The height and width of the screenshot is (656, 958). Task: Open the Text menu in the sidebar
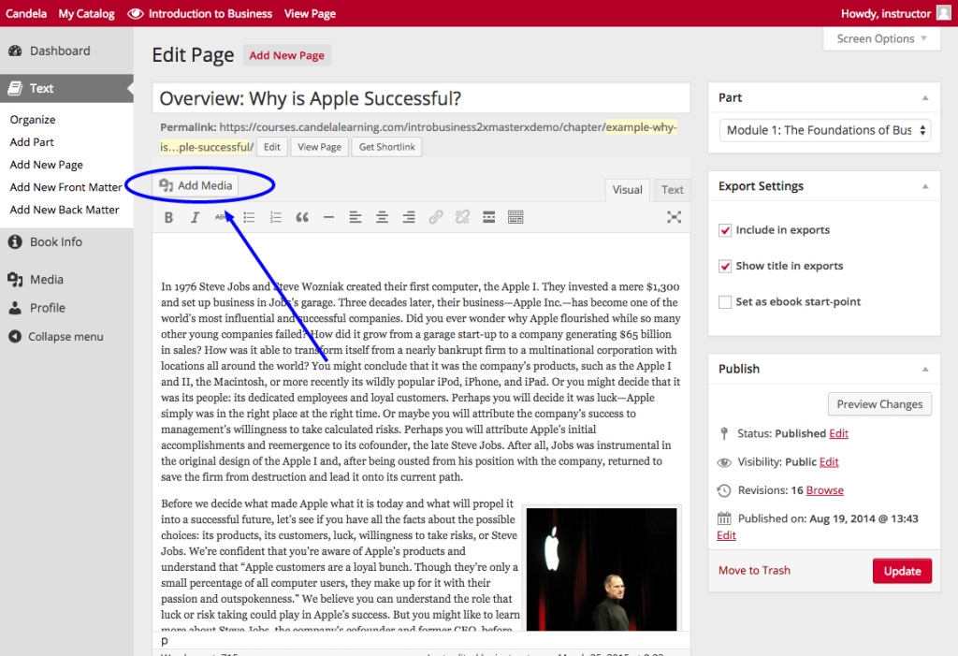[66, 88]
